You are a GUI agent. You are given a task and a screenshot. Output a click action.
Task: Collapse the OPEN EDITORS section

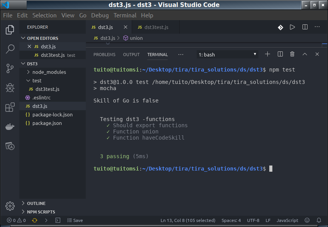coord(42,38)
